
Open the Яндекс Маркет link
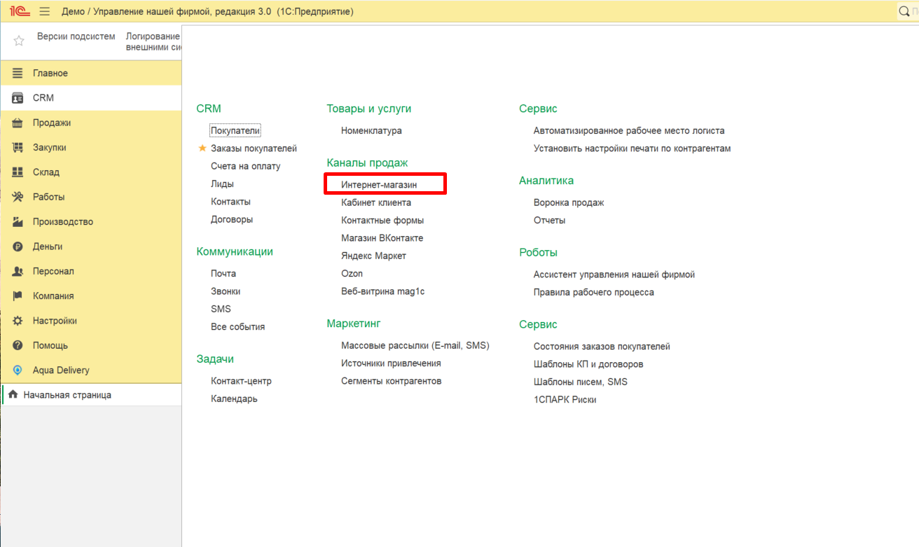(x=373, y=256)
